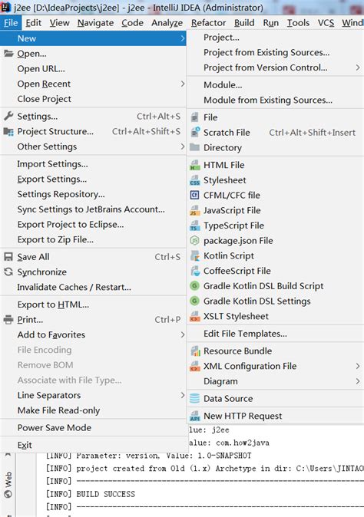
Task: Open the Navigate menu
Action: coord(95,23)
